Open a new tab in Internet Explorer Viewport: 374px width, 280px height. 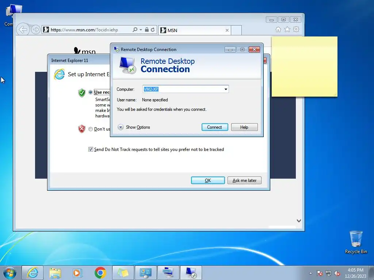pyautogui.click(x=236, y=30)
